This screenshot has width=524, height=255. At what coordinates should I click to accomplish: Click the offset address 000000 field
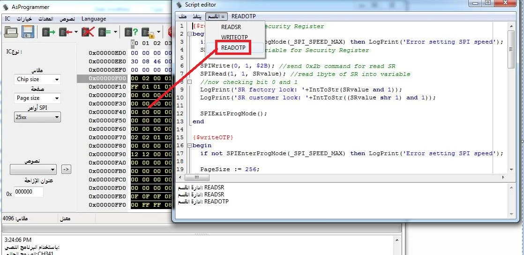[29, 192]
